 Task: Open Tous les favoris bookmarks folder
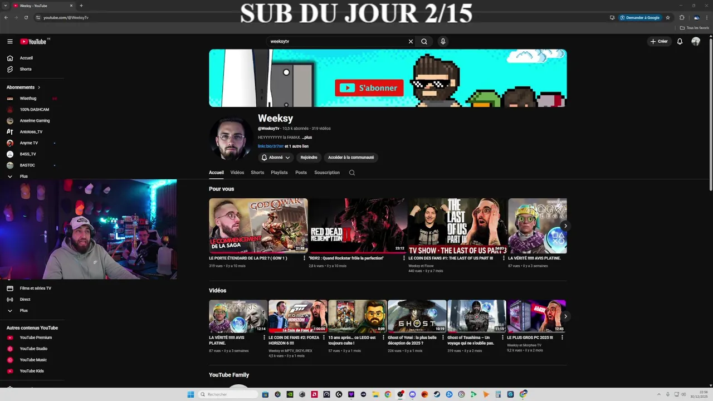(x=695, y=28)
